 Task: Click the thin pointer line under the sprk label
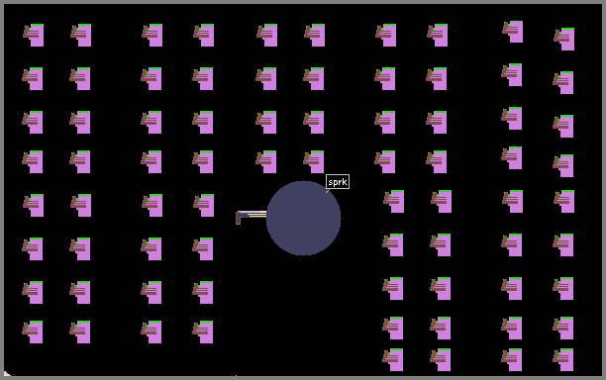coord(328,190)
